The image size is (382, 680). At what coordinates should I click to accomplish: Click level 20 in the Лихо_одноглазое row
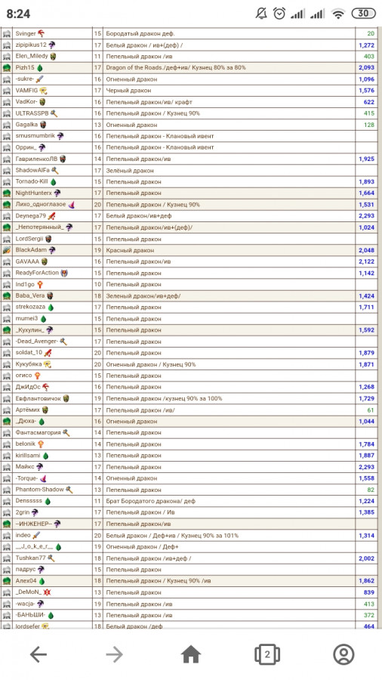97,204
